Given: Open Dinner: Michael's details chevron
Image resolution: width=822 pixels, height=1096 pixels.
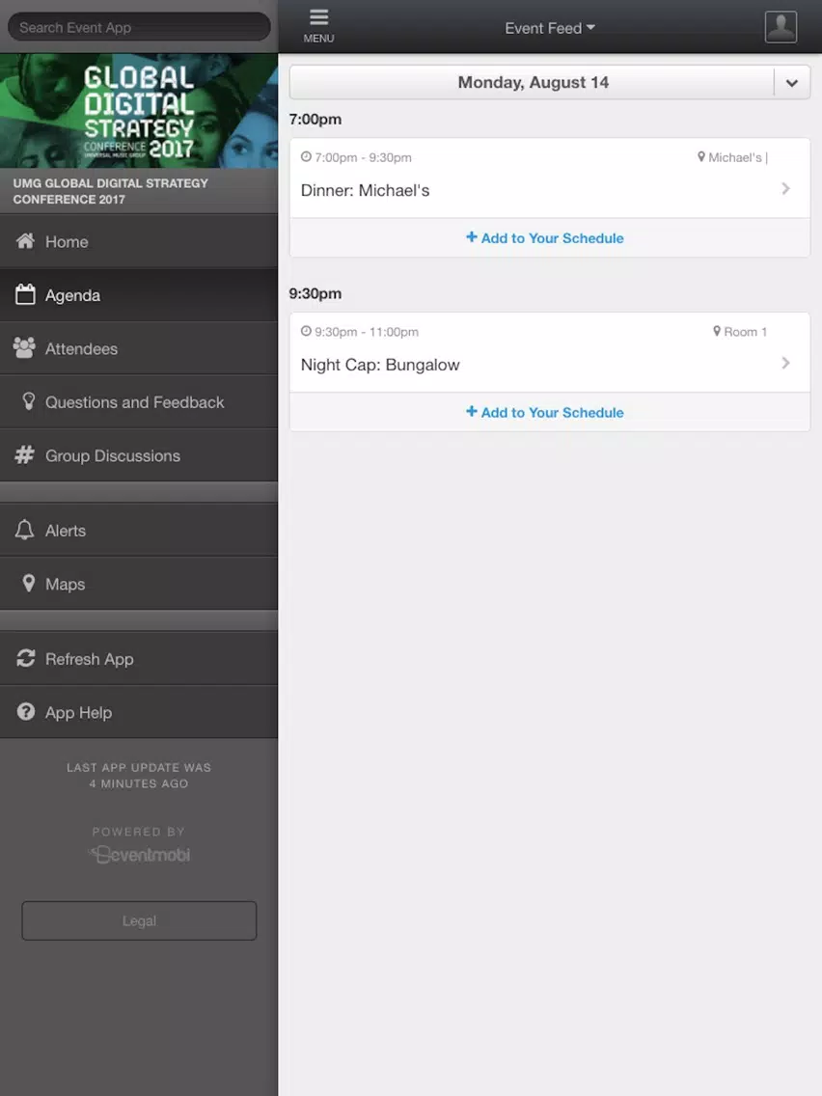Looking at the screenshot, I should point(785,189).
